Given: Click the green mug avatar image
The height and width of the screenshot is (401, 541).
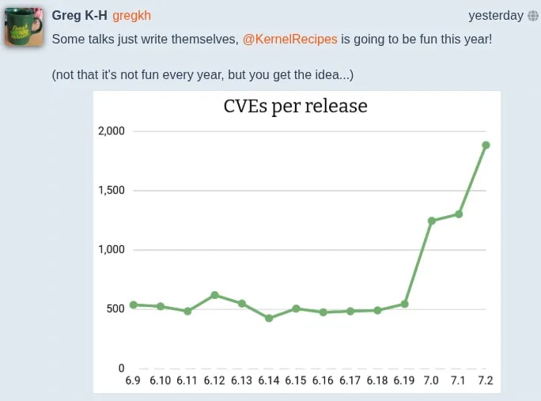Looking at the screenshot, I should tap(24, 27).
